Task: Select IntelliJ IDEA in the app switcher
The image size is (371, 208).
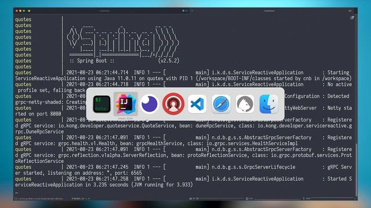Action: pos(125,104)
